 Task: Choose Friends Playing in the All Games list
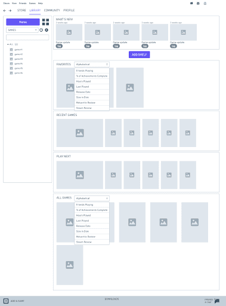coord(92,204)
